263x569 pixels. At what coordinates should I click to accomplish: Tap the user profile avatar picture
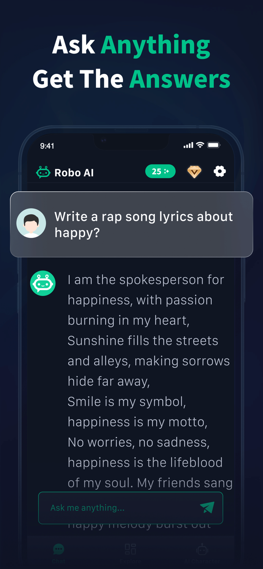[x=31, y=223]
